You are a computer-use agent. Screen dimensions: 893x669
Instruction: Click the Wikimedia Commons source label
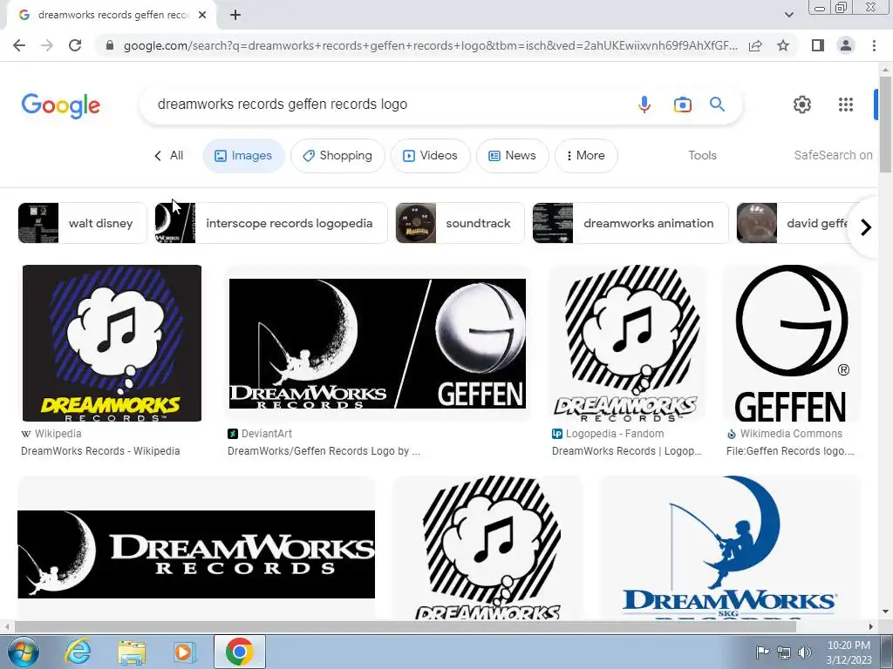coord(791,434)
